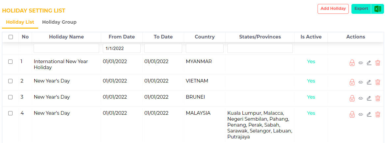This screenshot has height=143, width=387.
Task: Check the box for row 1
Action: (11, 61)
